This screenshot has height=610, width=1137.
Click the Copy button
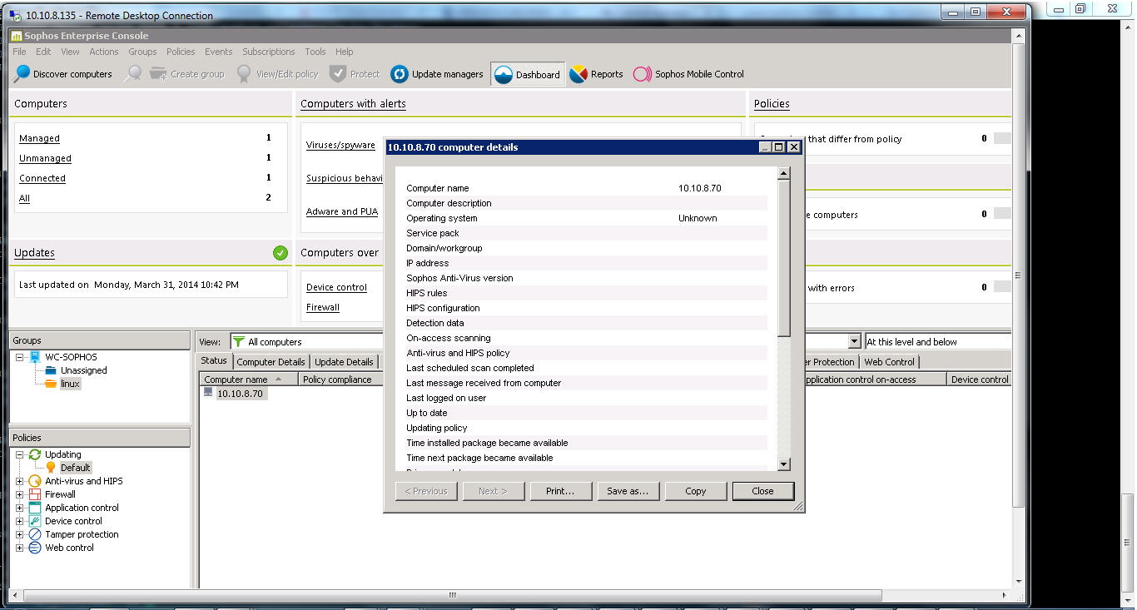[696, 491]
